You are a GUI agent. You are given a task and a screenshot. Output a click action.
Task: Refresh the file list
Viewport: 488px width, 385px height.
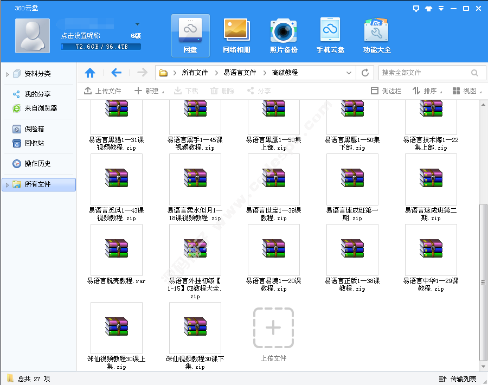365,73
